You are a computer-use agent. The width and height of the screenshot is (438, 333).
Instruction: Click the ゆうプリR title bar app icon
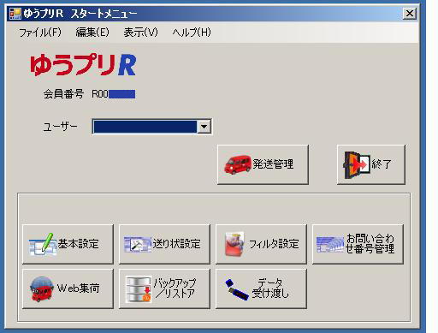pos(15,14)
